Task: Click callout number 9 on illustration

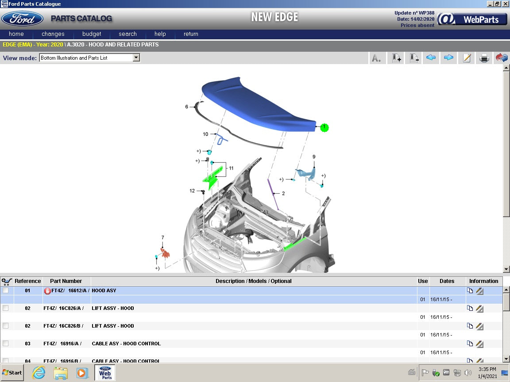Action: click(x=314, y=157)
